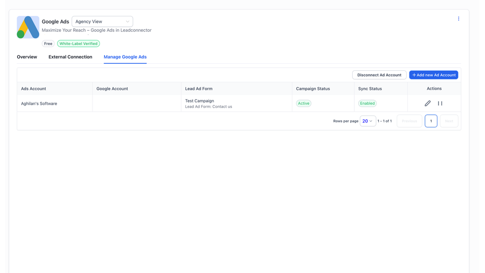Click the Previous page button

[409, 121]
